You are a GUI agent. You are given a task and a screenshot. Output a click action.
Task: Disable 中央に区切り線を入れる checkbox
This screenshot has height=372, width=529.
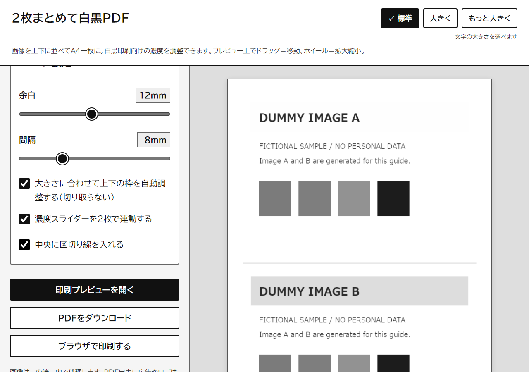pyautogui.click(x=24, y=245)
